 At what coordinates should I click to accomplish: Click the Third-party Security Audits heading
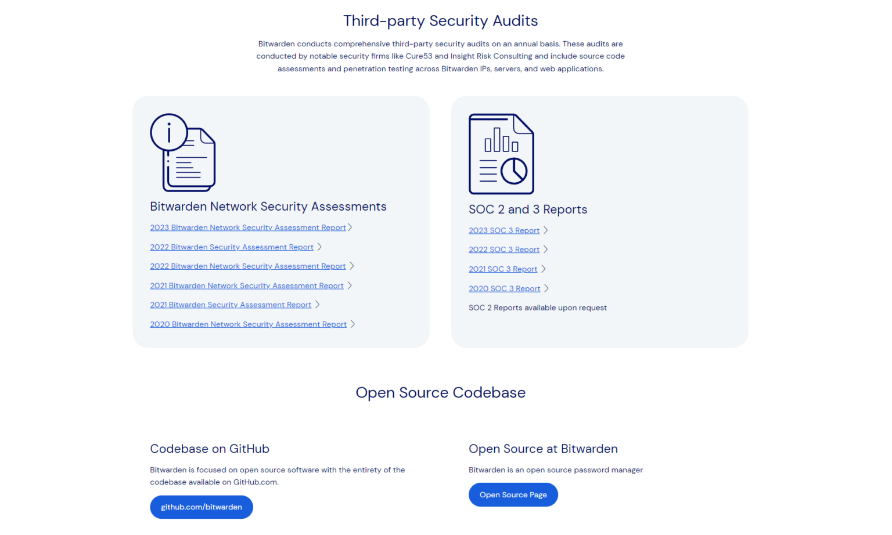[441, 21]
